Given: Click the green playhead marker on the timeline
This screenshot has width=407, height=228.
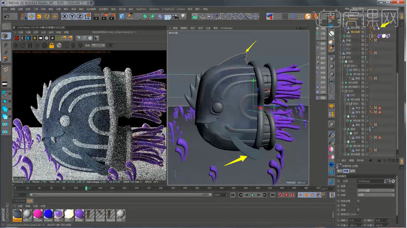Looking at the screenshot, I should point(86,188).
